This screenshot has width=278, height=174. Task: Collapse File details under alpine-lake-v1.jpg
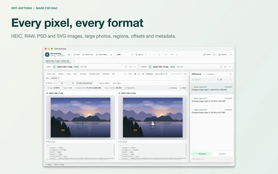tap(50, 142)
